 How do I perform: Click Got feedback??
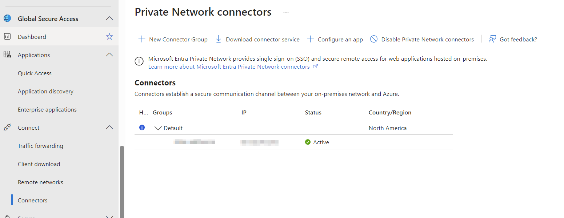(x=518, y=39)
